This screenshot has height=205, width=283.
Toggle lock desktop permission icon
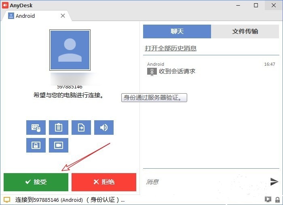(36, 145)
